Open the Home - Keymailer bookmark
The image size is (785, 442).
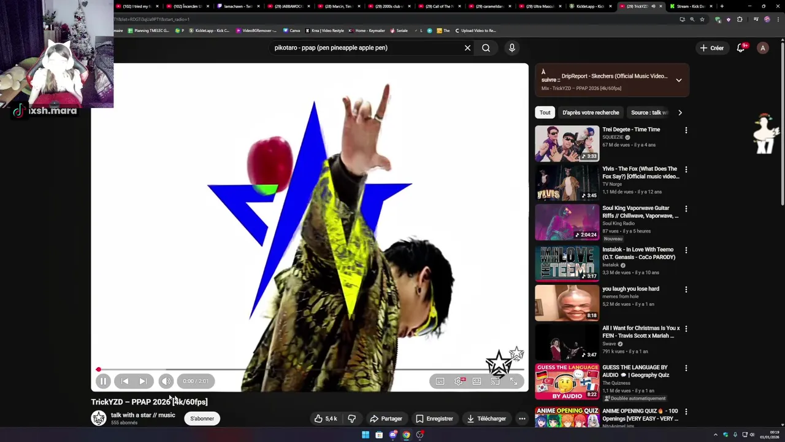367,31
